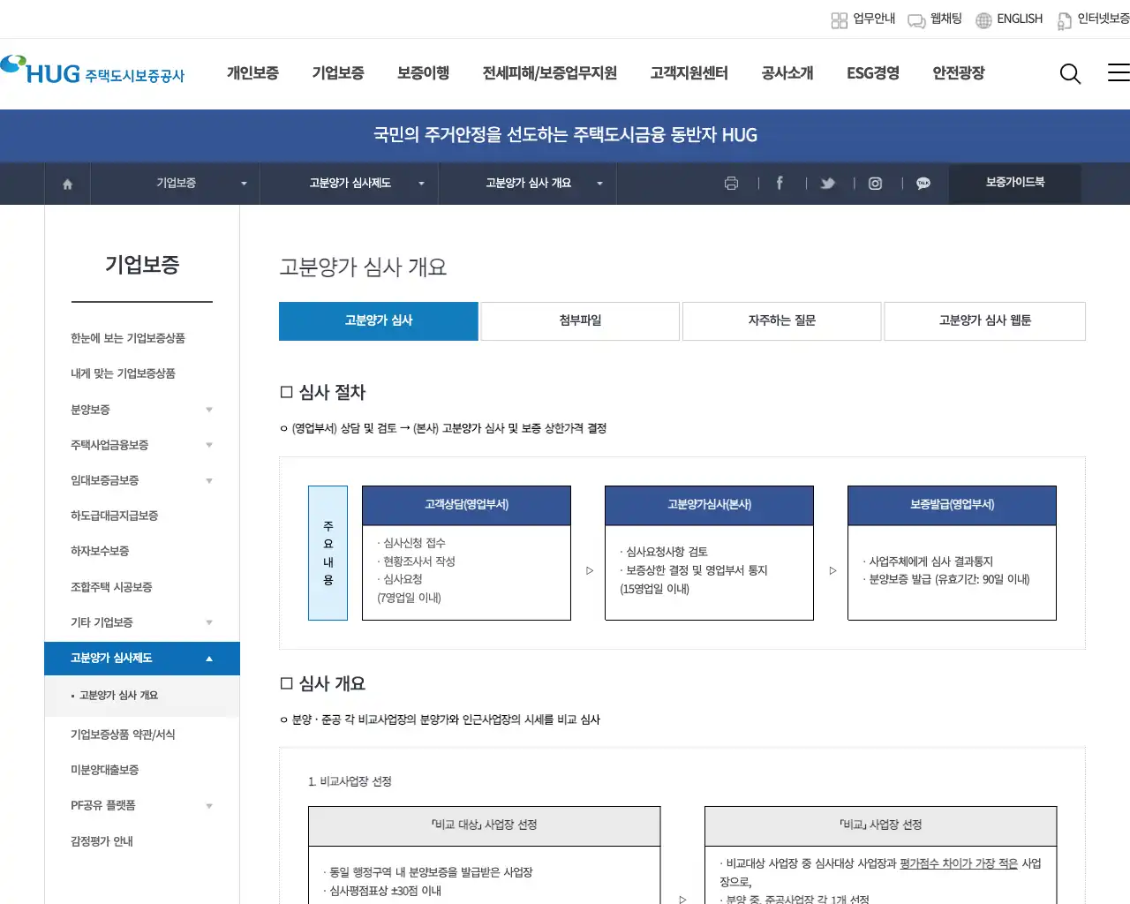
Task: Share the page on Twitter
Action: point(827,184)
